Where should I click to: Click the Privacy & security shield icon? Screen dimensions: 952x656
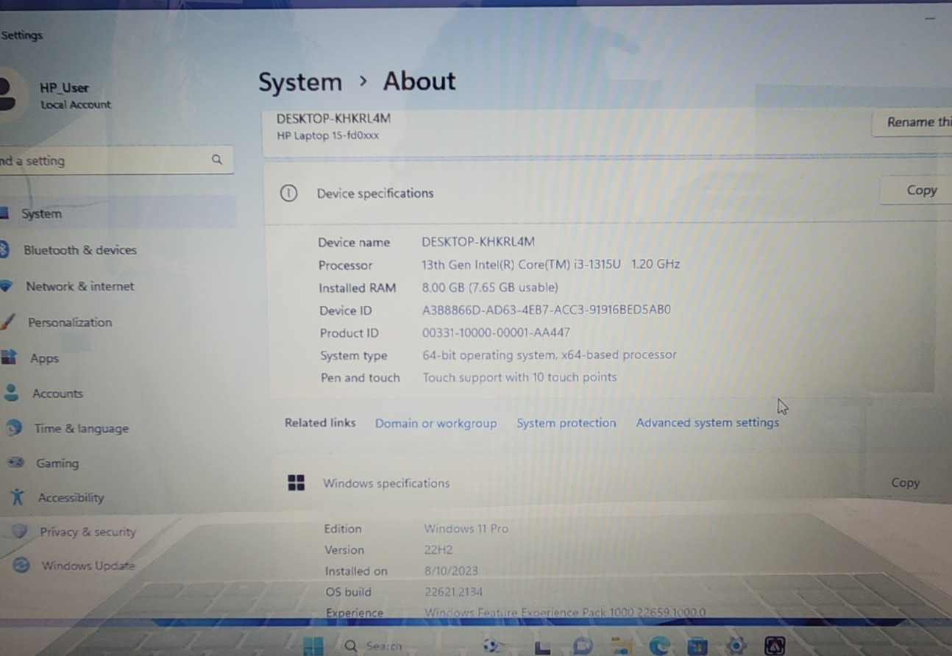[x=20, y=531]
